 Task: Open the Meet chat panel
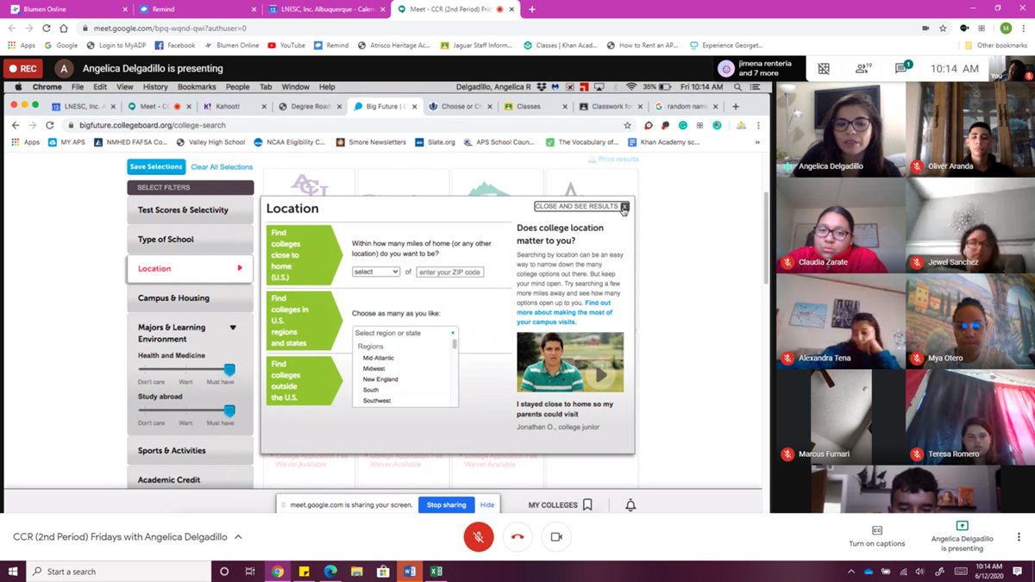coord(902,68)
